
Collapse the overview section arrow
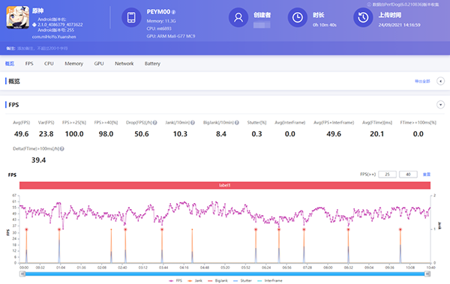(440, 81)
